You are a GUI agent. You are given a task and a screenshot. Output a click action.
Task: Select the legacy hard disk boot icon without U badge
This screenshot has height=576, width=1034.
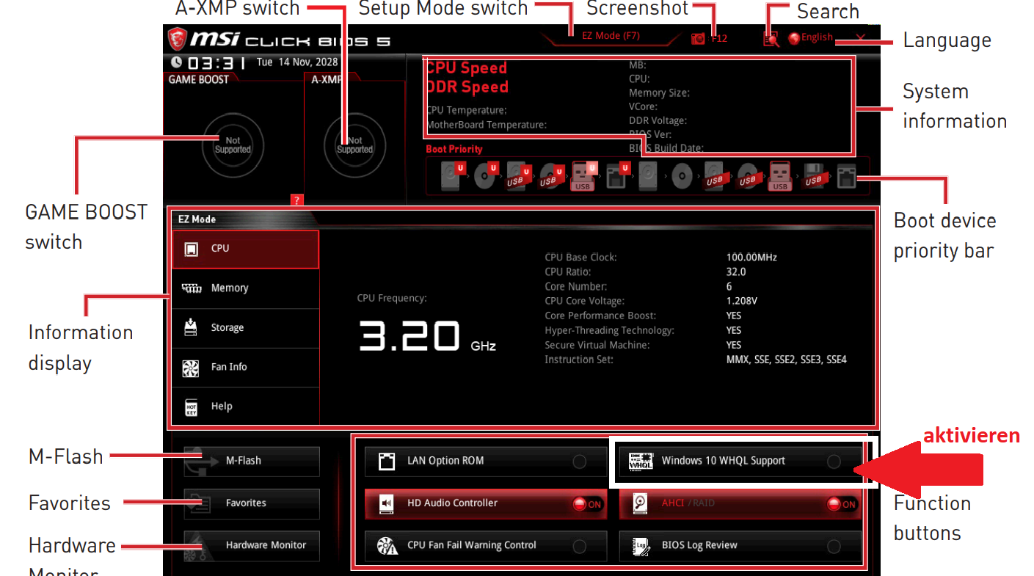[648, 176]
